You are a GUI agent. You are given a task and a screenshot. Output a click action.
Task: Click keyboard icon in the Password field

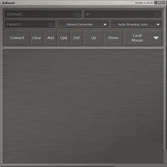click(51, 25)
